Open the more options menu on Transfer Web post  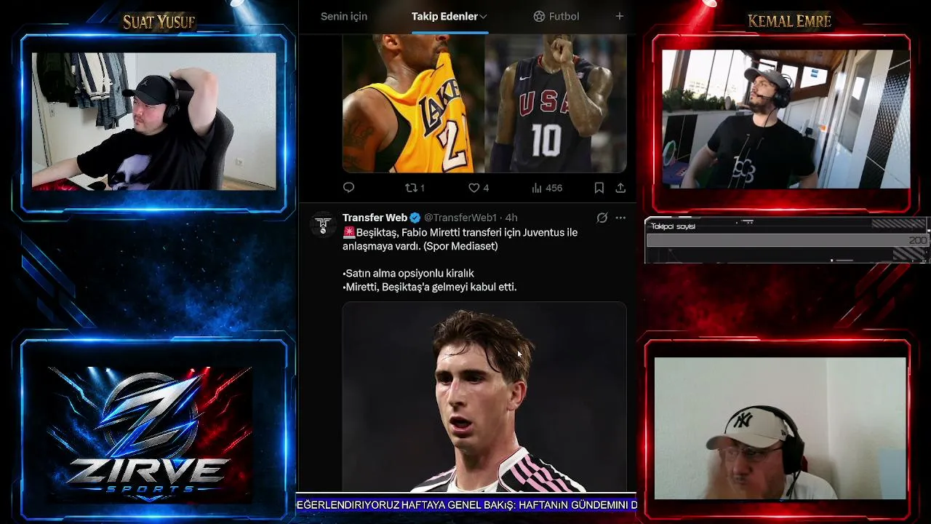(x=620, y=218)
